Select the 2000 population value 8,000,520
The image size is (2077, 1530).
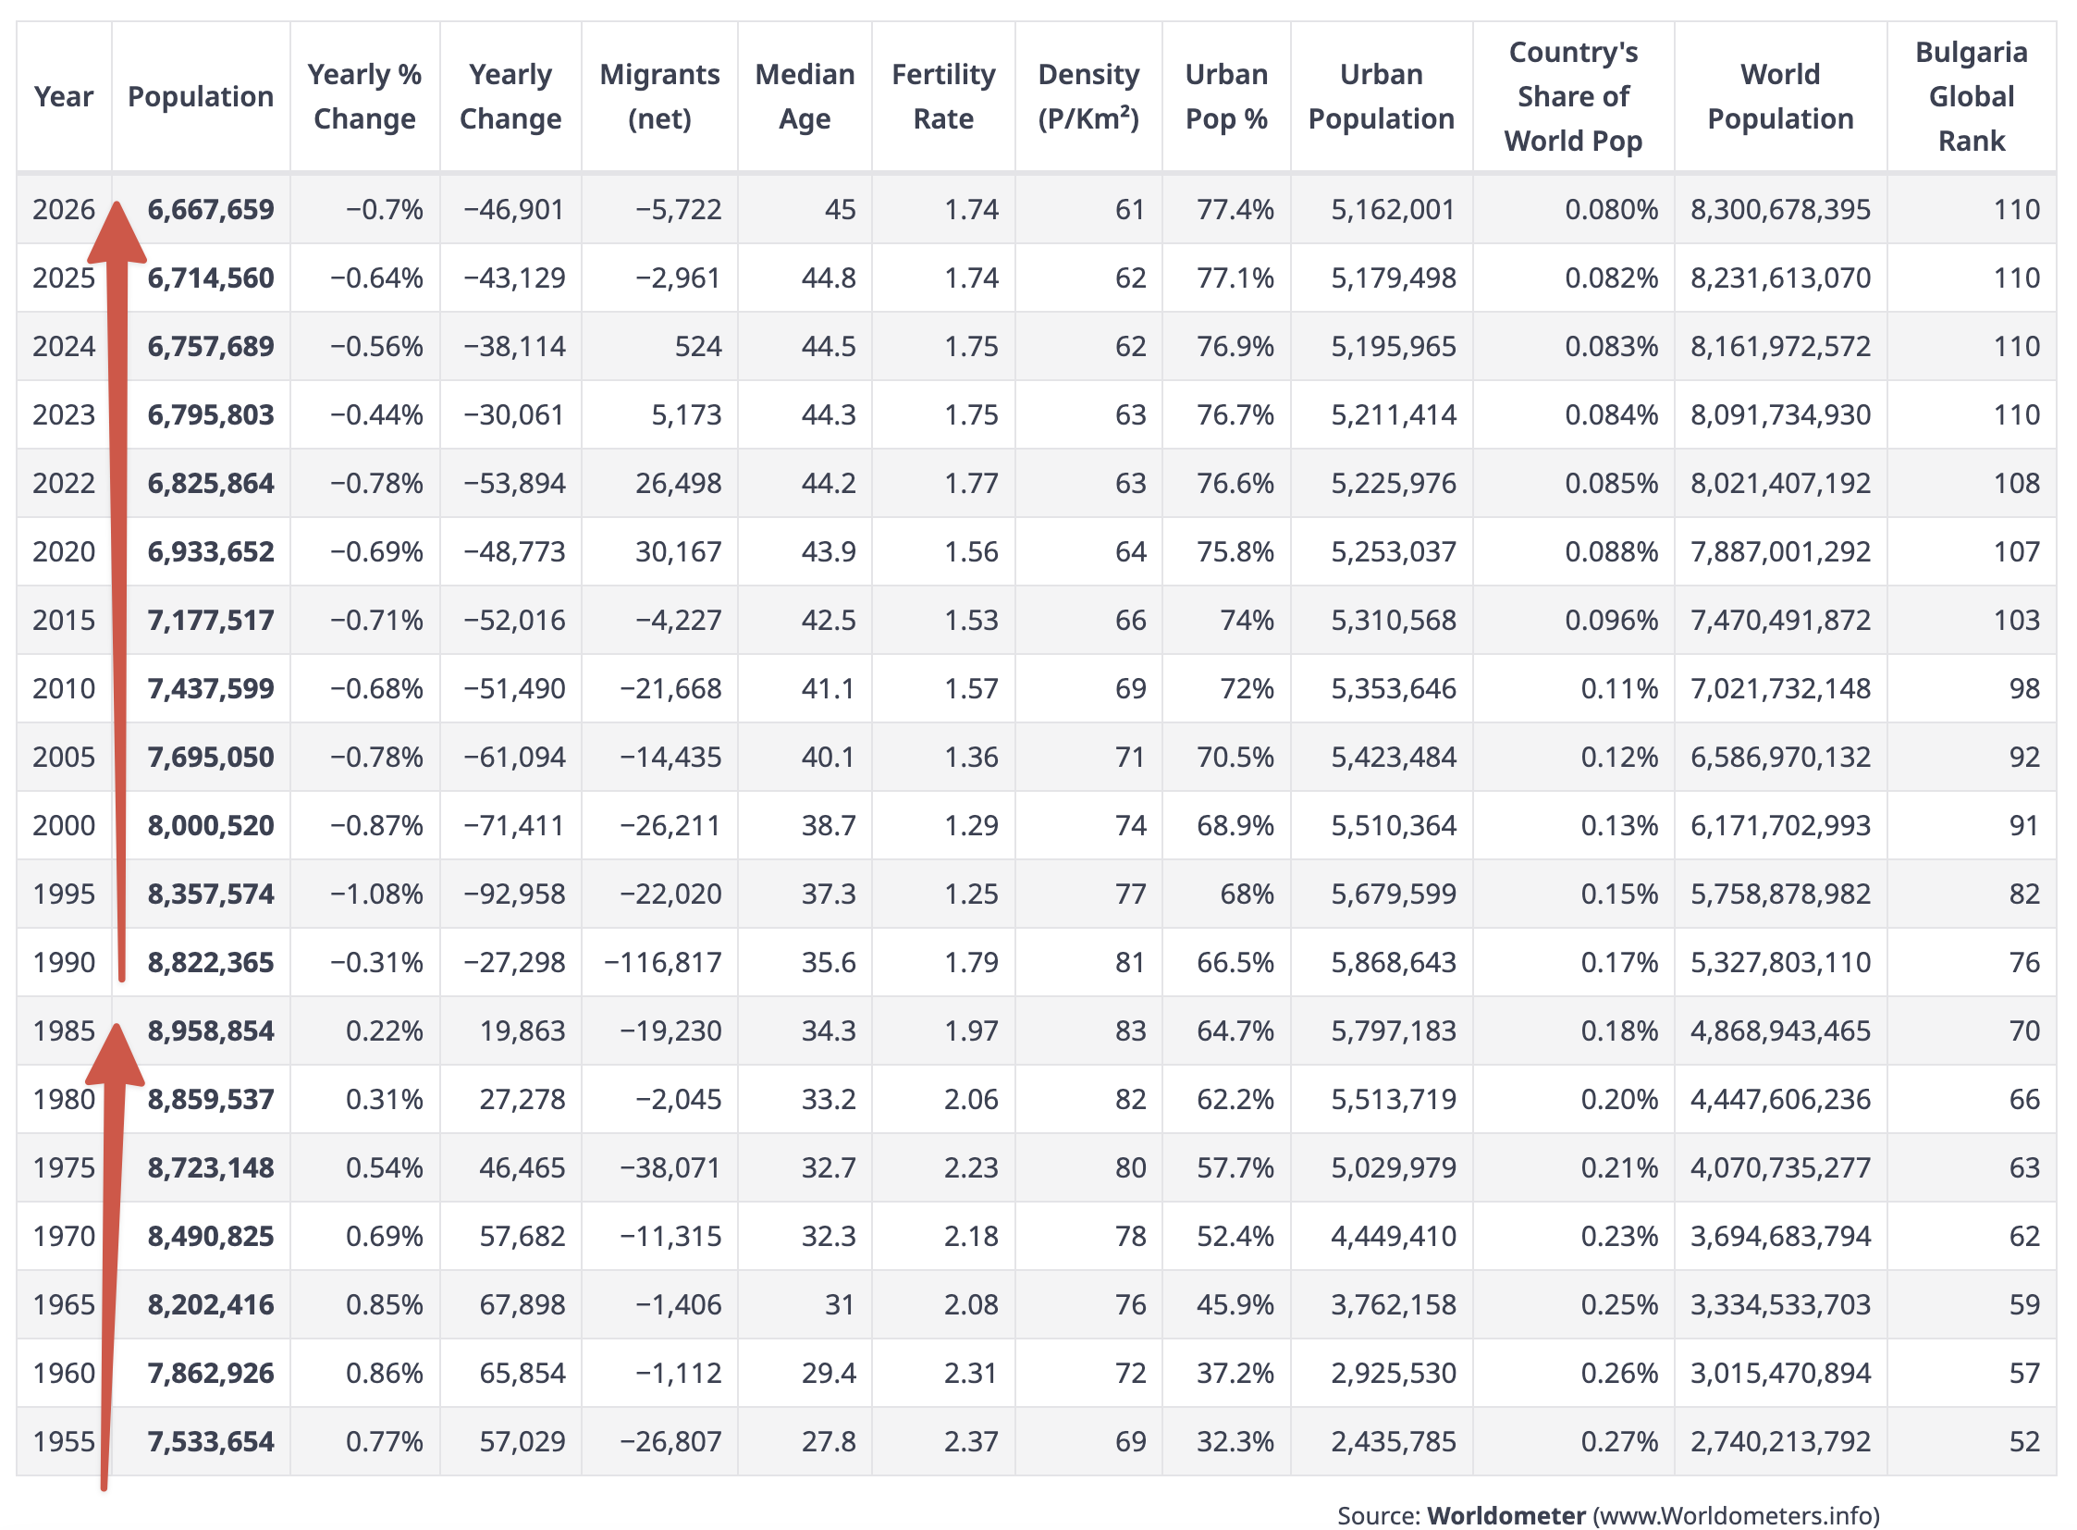(211, 825)
